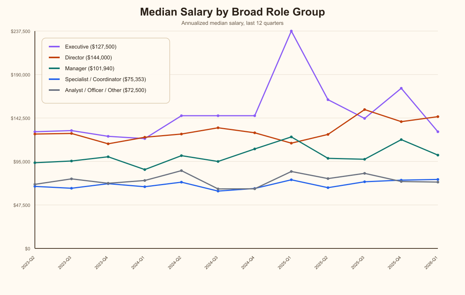
Task: Toggle the Director series in legend
Action: [x=88, y=57]
